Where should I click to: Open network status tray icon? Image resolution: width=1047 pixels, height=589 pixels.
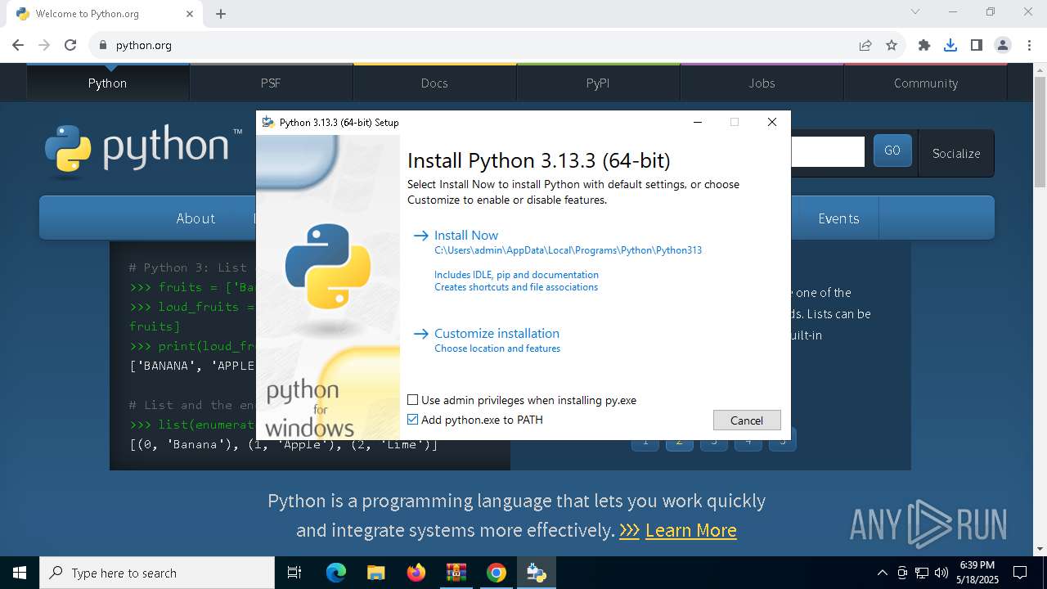[922, 573]
